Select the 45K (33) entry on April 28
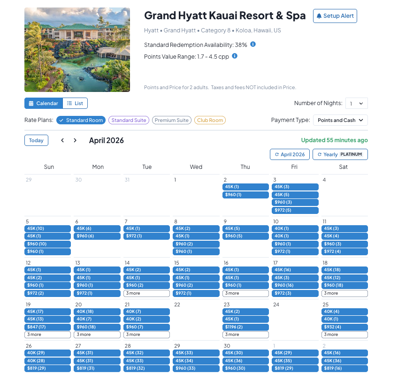The height and width of the screenshot is (373, 413). tap(146, 361)
